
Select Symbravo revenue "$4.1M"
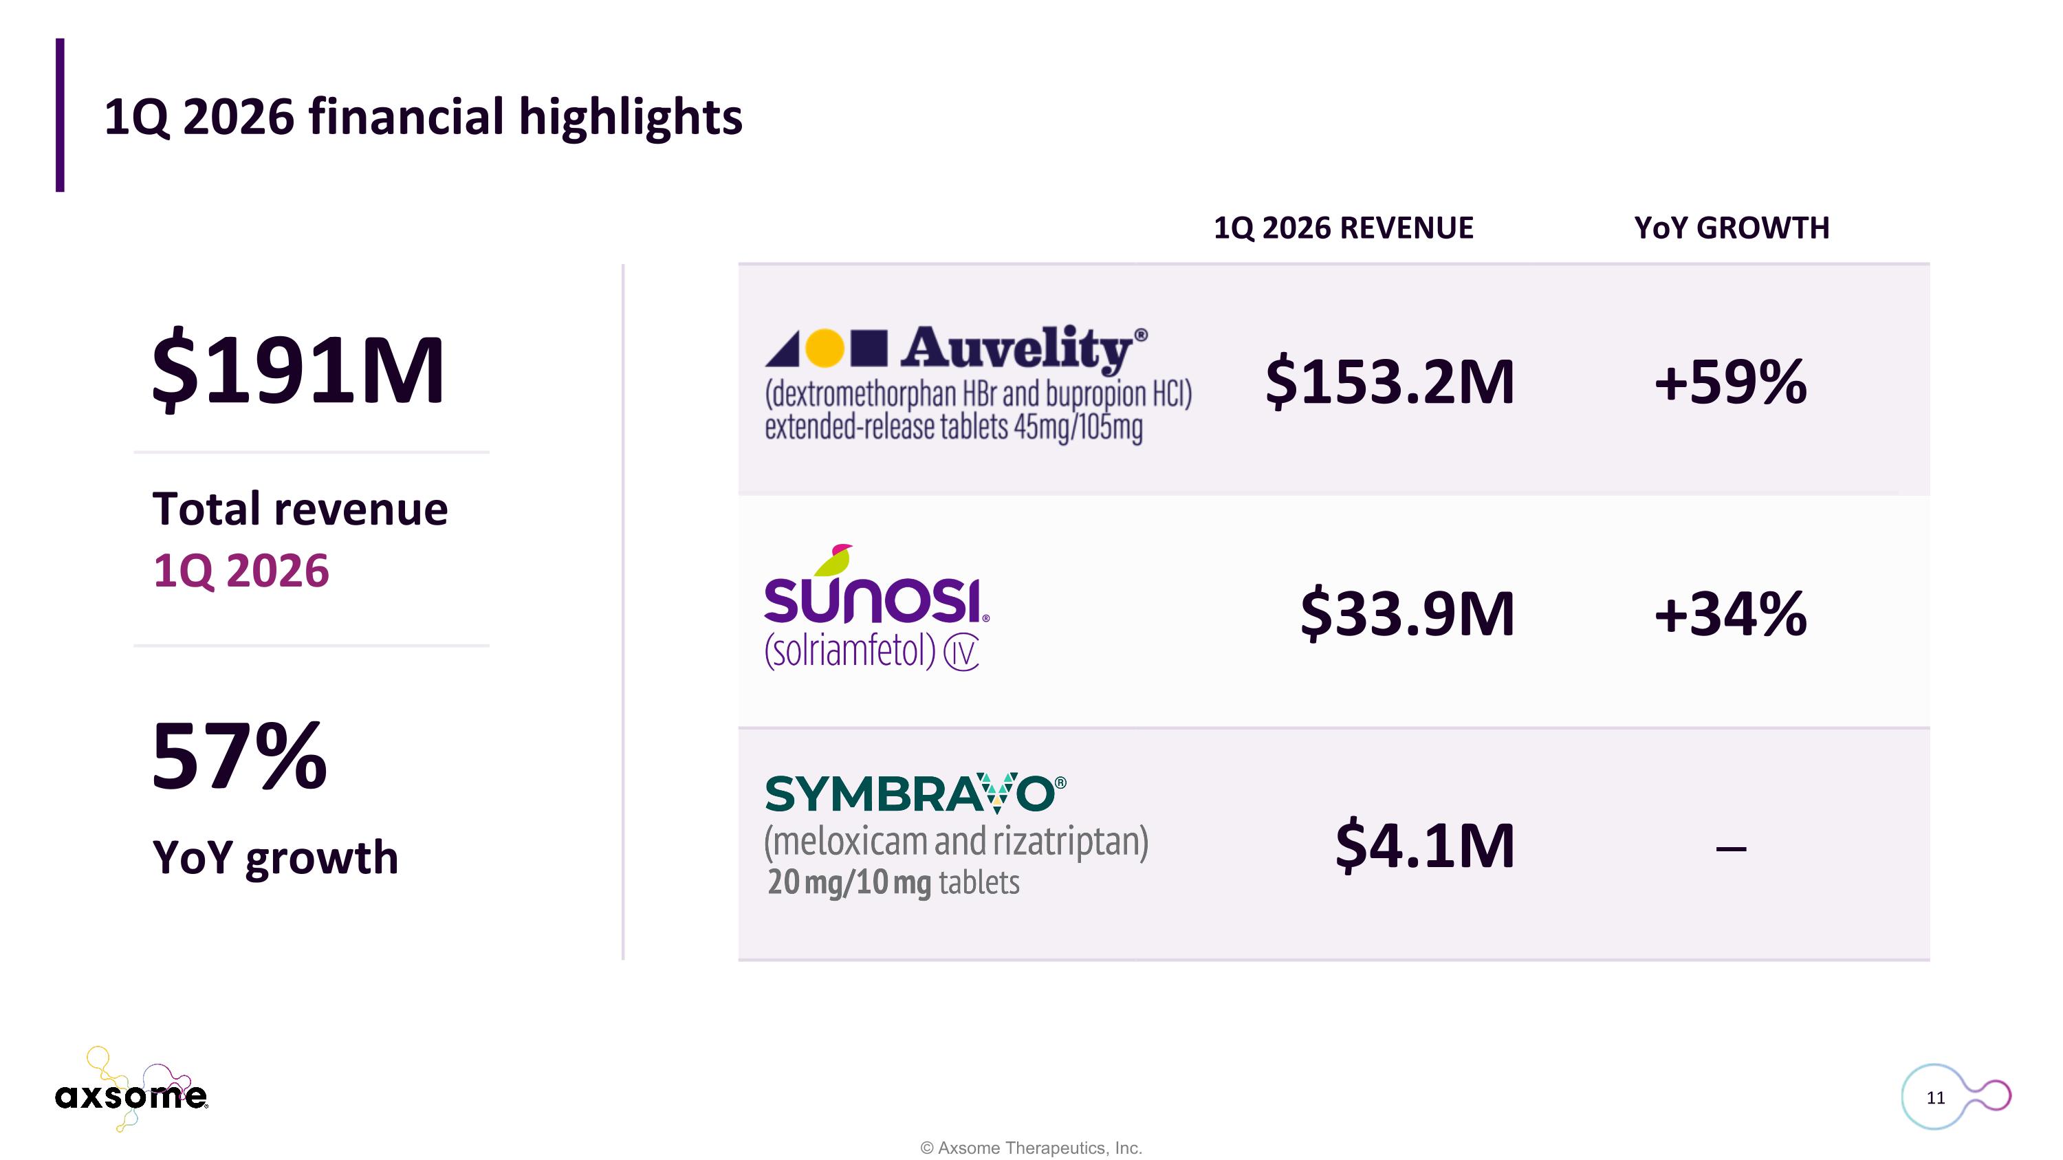point(1426,845)
